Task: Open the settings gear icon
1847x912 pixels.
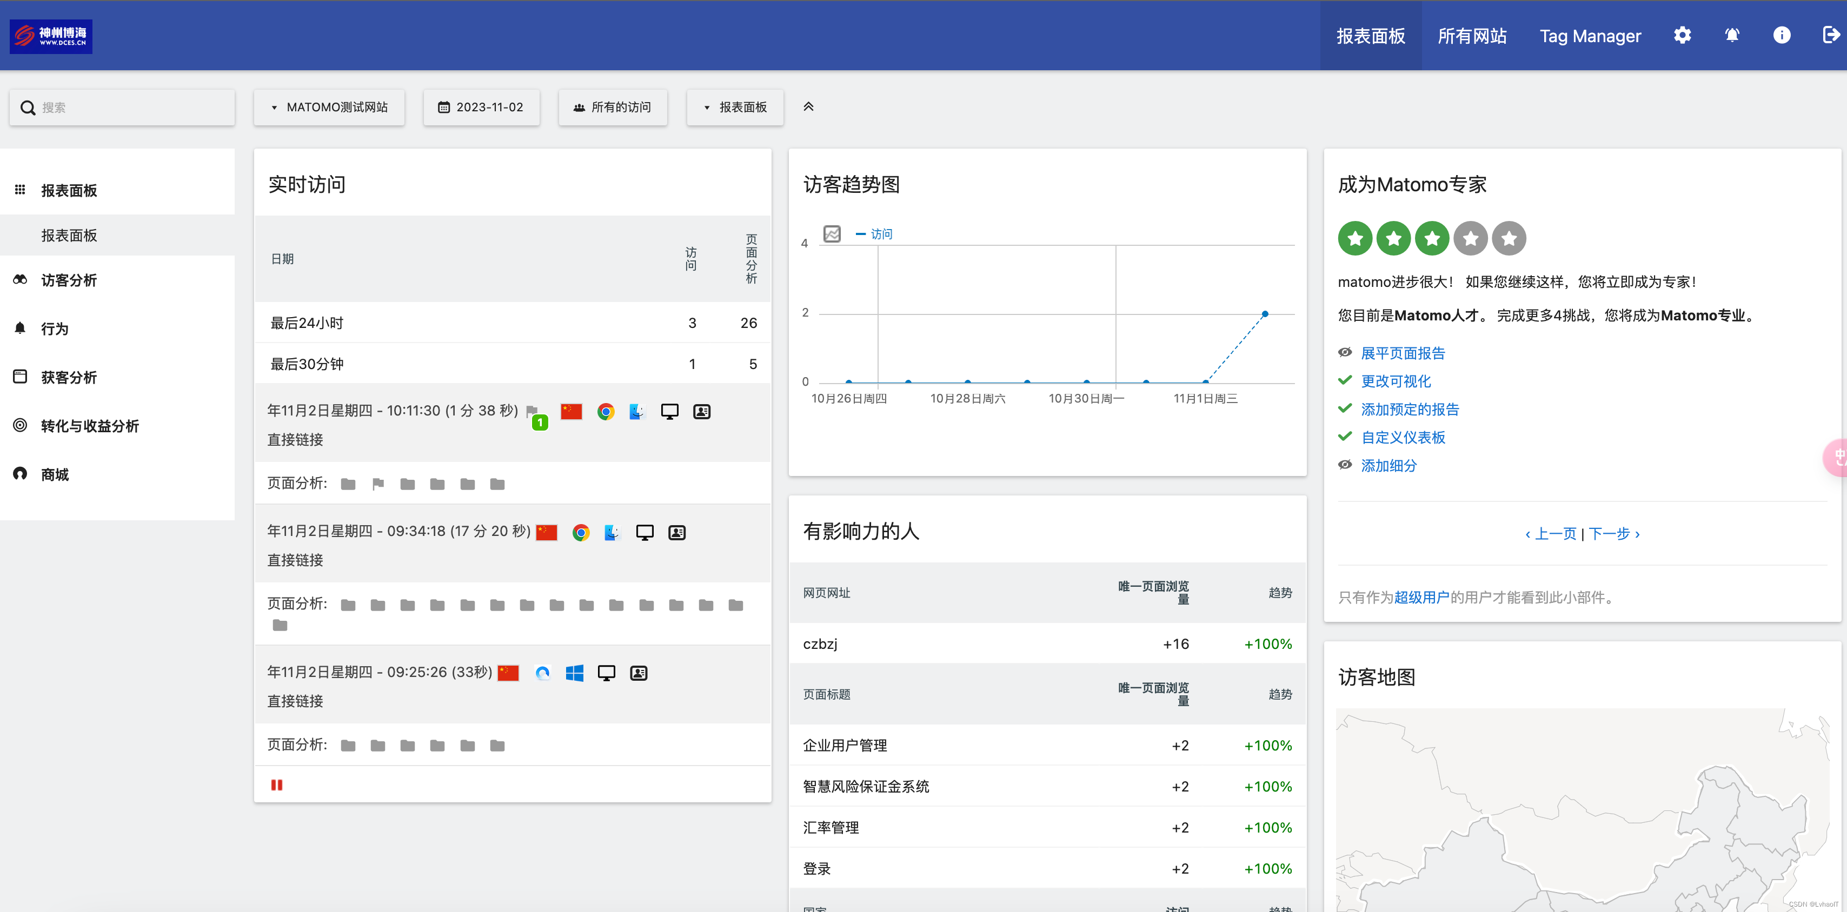Action: point(1682,35)
